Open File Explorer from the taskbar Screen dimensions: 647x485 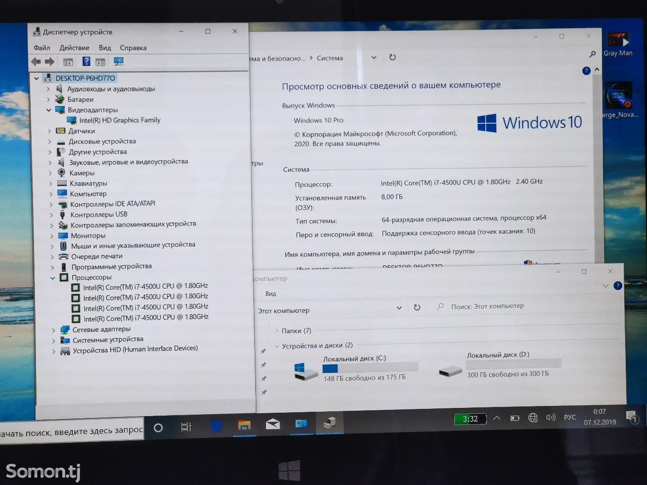pos(244,425)
